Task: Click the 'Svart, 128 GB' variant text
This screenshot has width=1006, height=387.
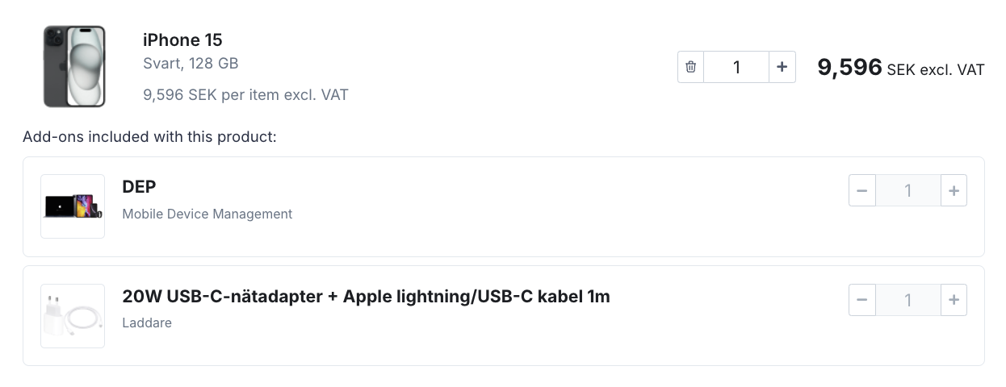Action: click(191, 63)
